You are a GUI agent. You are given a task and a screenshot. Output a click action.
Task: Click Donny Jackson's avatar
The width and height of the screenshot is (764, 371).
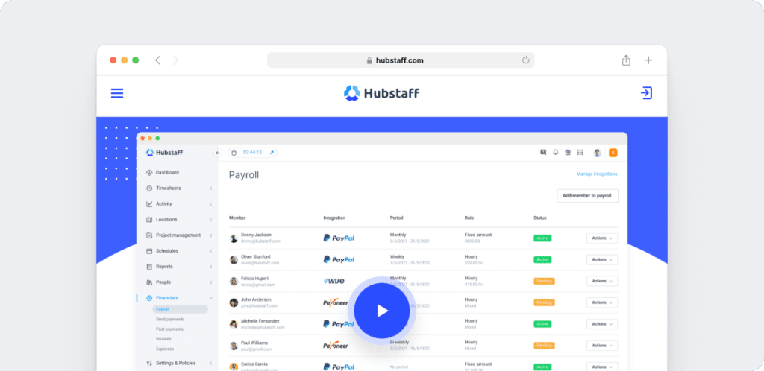(x=234, y=238)
